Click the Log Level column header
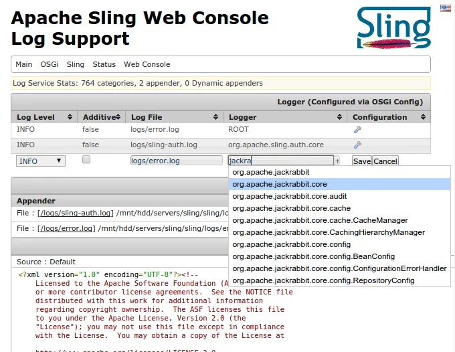This screenshot has height=352, width=455. (44, 117)
